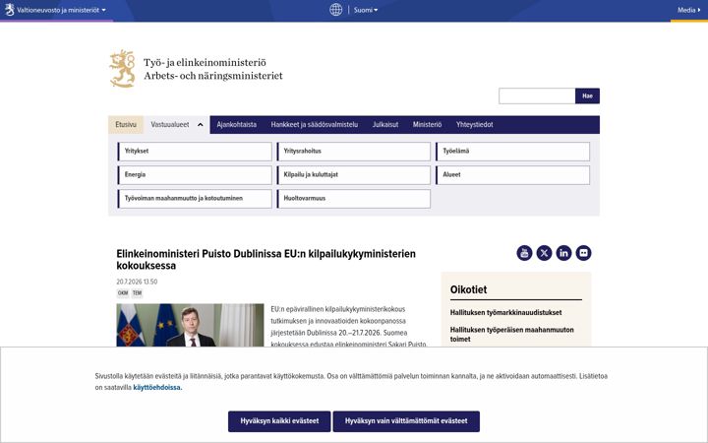Image resolution: width=708 pixels, height=443 pixels.
Task: Open the Puisto Dublinissa news headline
Action: point(265,260)
